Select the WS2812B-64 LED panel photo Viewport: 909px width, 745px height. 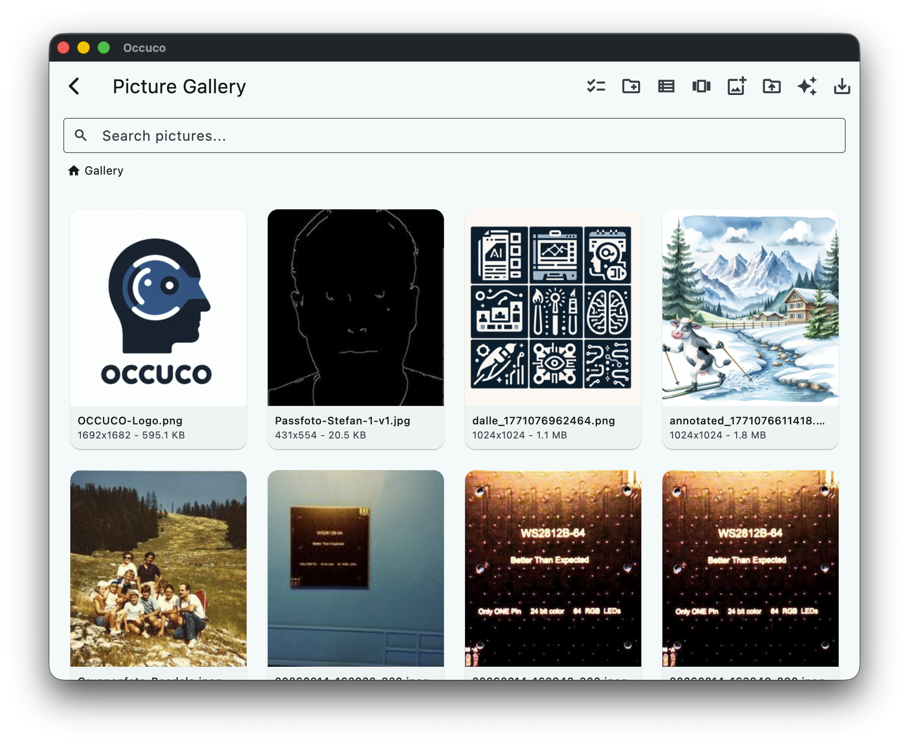[553, 567]
